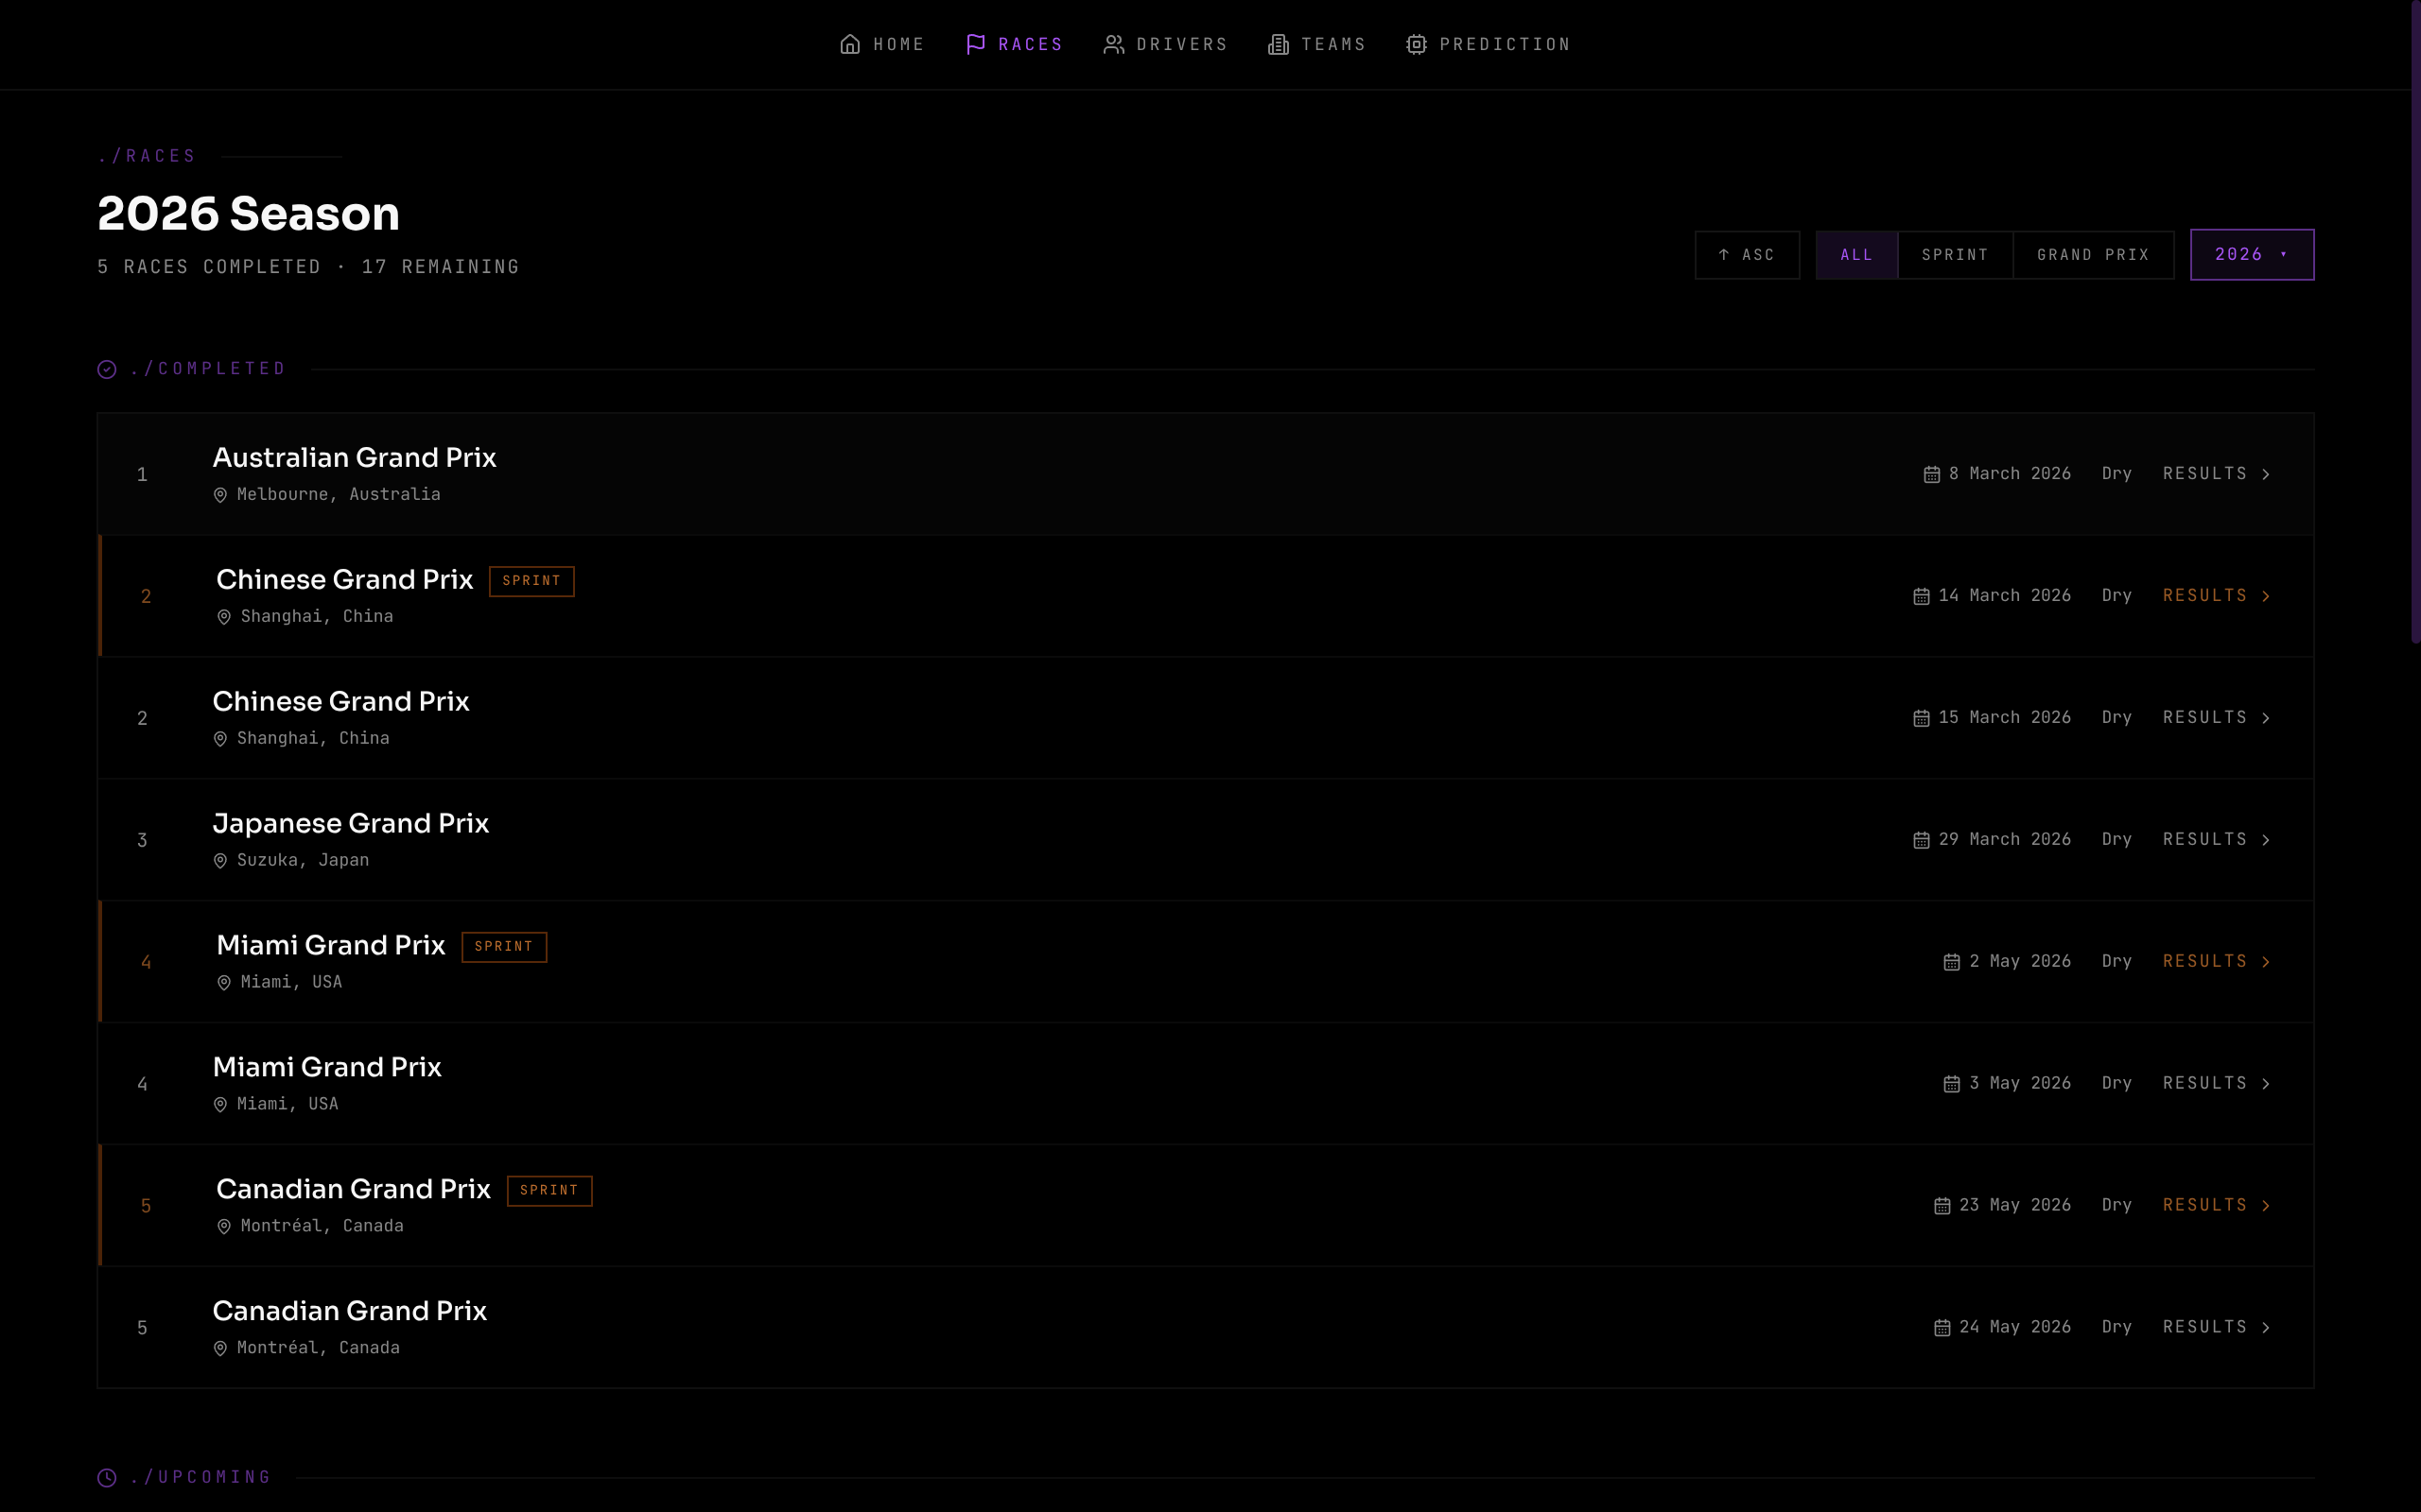Select the ALL race filter
2421x1512 pixels.
click(1856, 255)
